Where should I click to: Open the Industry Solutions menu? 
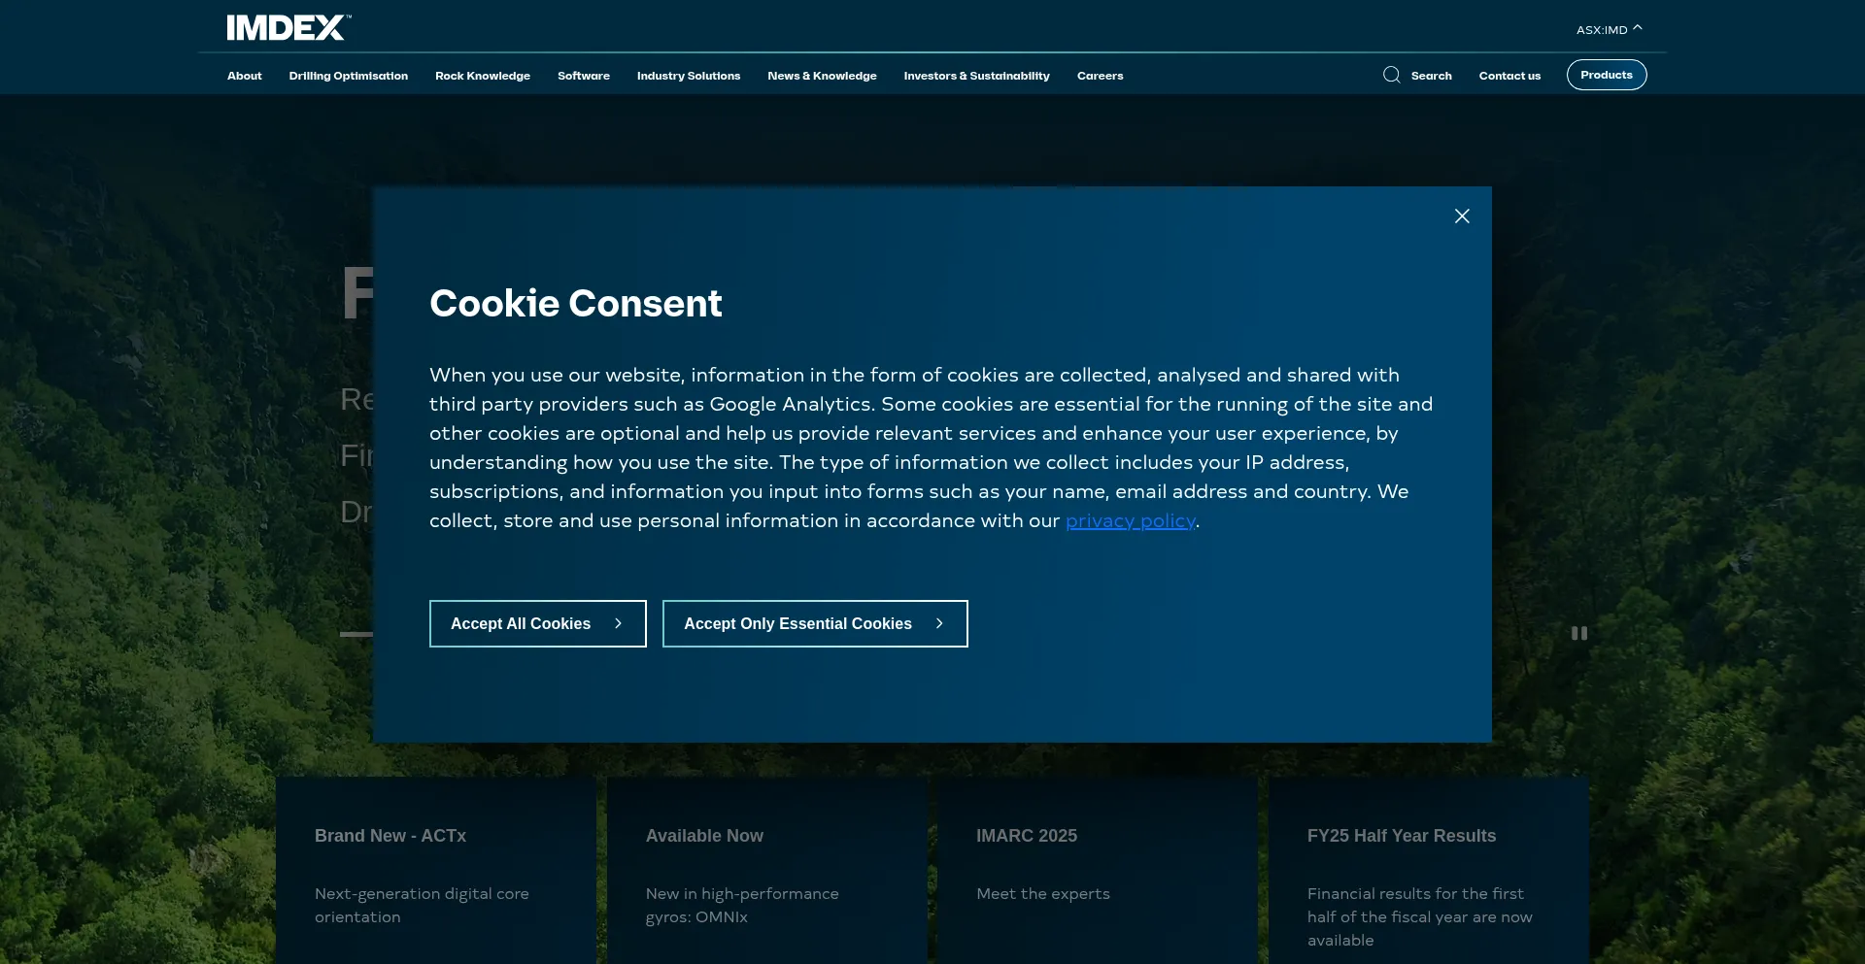point(688,76)
